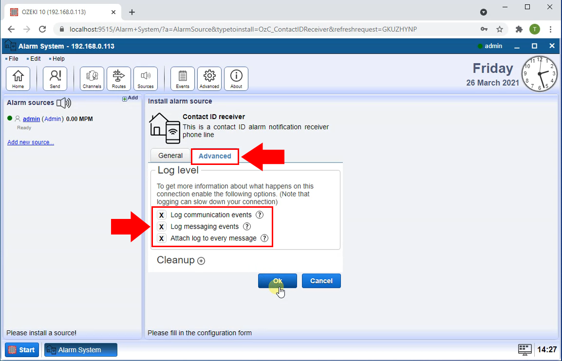Click the analog clock widget
The image size is (562, 361).
pos(540,74)
